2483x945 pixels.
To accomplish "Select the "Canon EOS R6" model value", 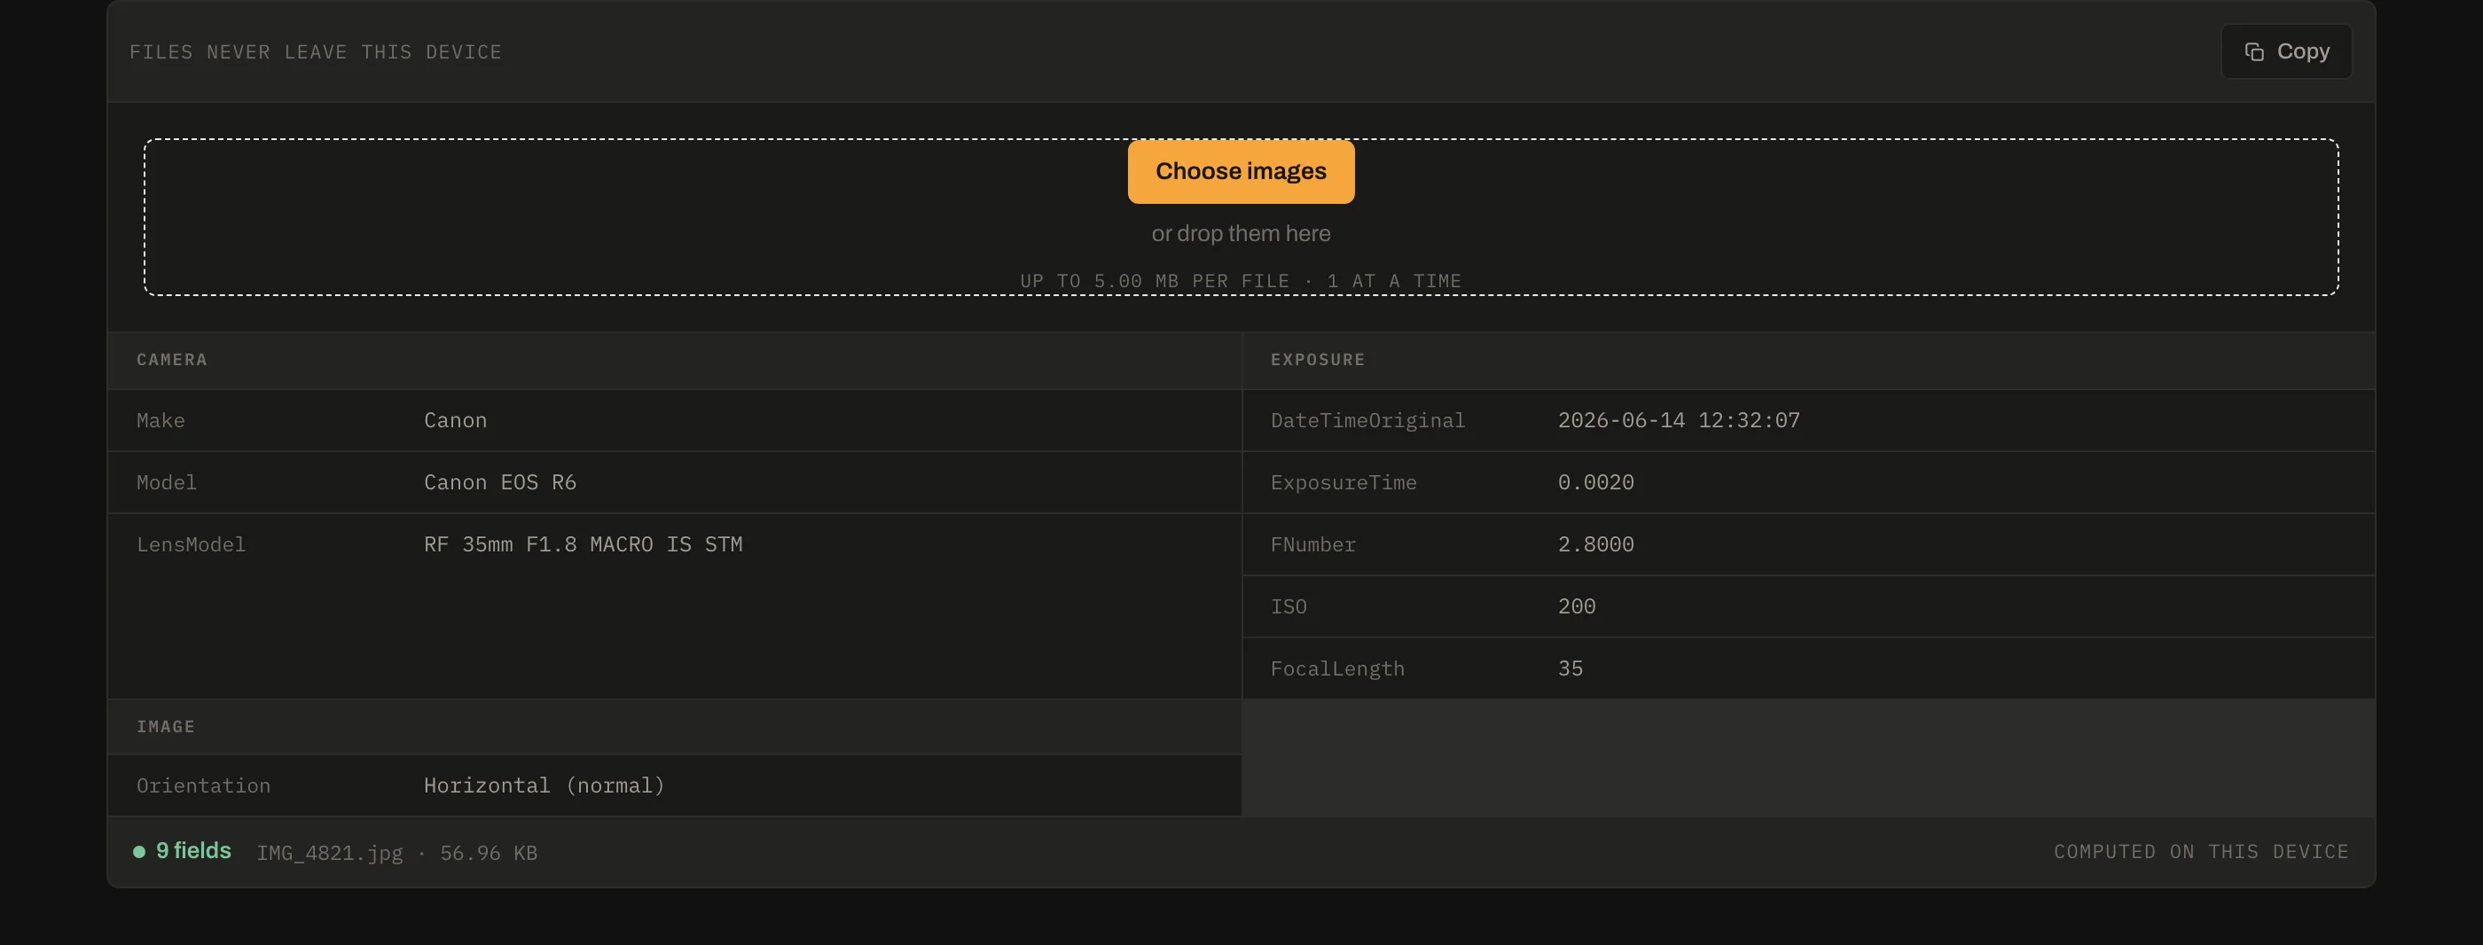I will click(x=499, y=481).
